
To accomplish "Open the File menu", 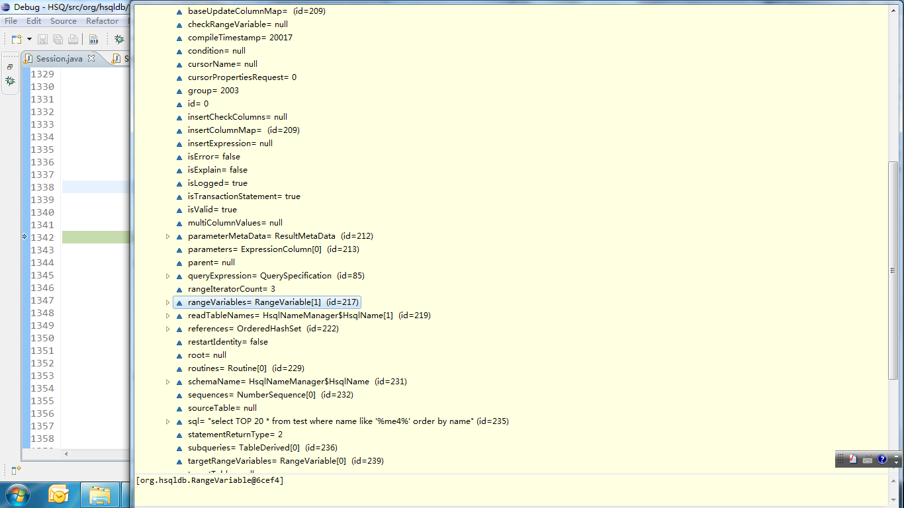I will 11,21.
